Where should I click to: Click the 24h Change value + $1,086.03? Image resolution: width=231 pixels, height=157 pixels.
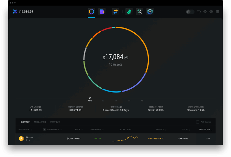[35, 110]
